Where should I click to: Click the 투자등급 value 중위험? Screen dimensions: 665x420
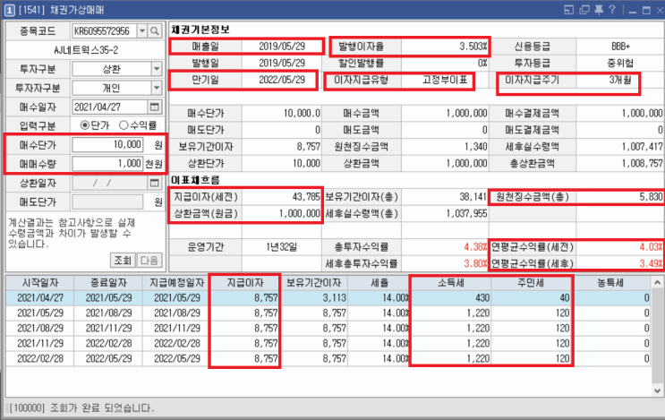(x=620, y=64)
